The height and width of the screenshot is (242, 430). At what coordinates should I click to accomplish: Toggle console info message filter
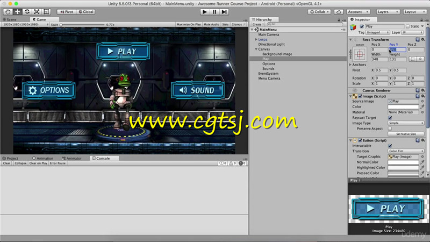point(223,163)
